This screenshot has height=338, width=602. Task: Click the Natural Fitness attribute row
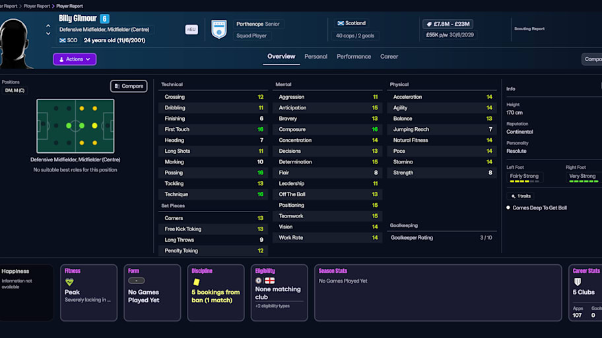pos(442,140)
